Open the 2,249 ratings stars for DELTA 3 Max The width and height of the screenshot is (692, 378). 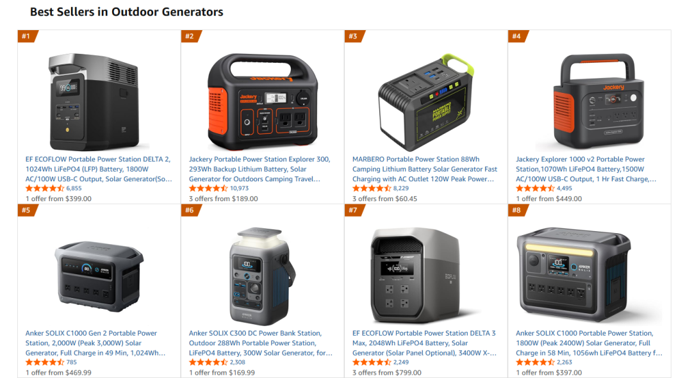(x=372, y=363)
